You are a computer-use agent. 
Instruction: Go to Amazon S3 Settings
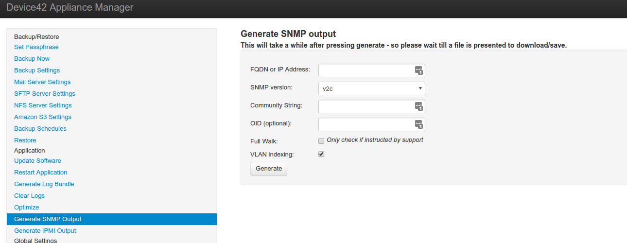43,117
